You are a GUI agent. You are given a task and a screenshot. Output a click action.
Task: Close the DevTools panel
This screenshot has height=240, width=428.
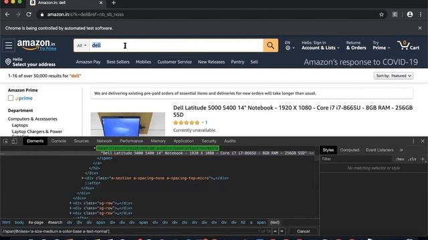point(423,141)
